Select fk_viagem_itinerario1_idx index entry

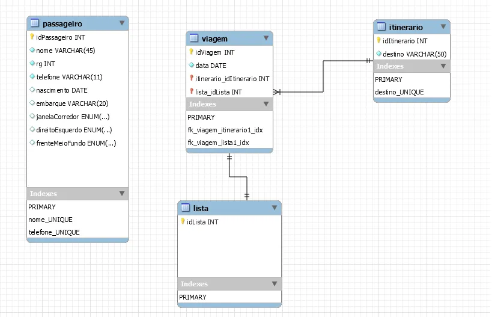pyautogui.click(x=225, y=130)
